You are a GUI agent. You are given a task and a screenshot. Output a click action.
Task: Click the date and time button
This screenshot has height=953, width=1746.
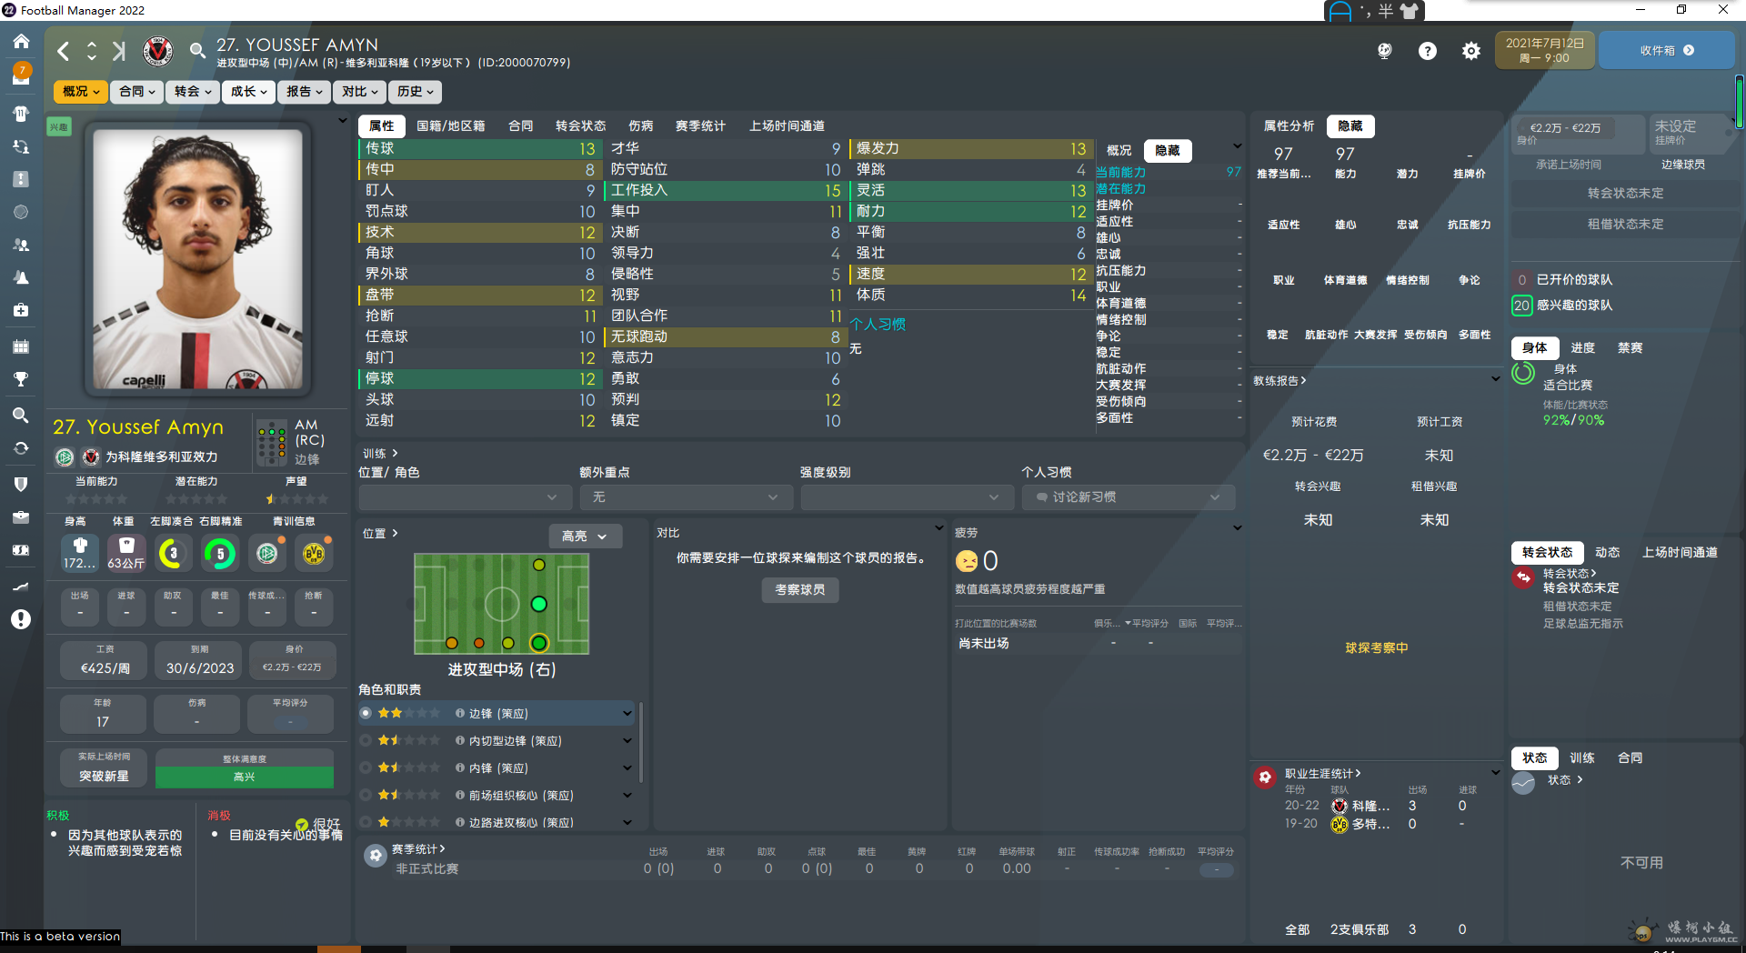1544,51
